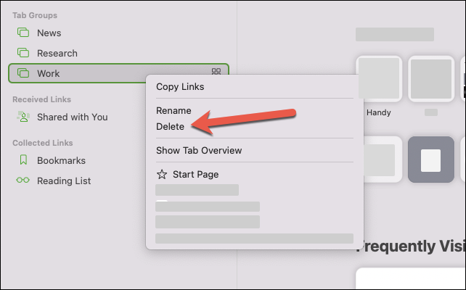Viewport: 466px width, 290px height.
Task: Click the Start Page star icon
Action: [162, 174]
